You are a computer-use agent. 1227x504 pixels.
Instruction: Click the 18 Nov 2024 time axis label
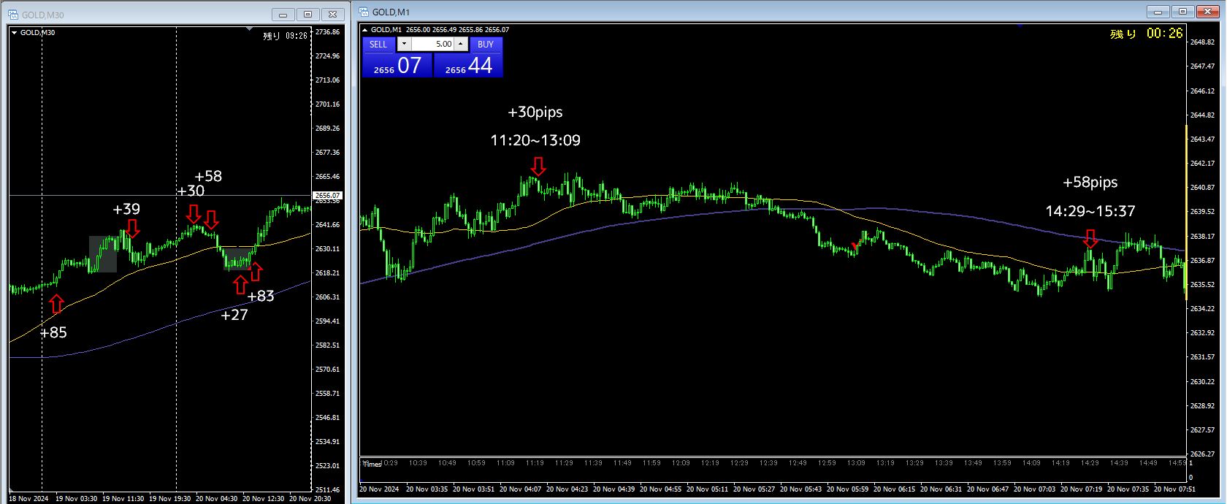click(x=28, y=499)
